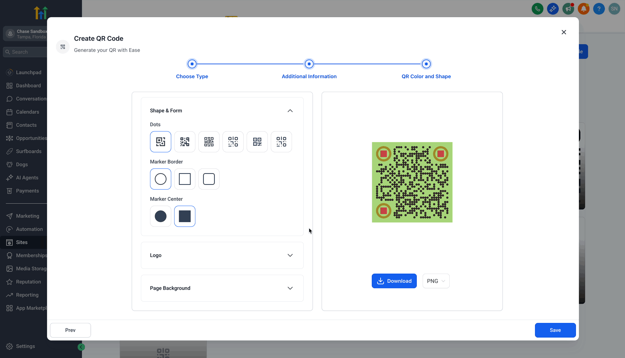Open the phone dialer icon
The image size is (625, 358).
pos(538,9)
